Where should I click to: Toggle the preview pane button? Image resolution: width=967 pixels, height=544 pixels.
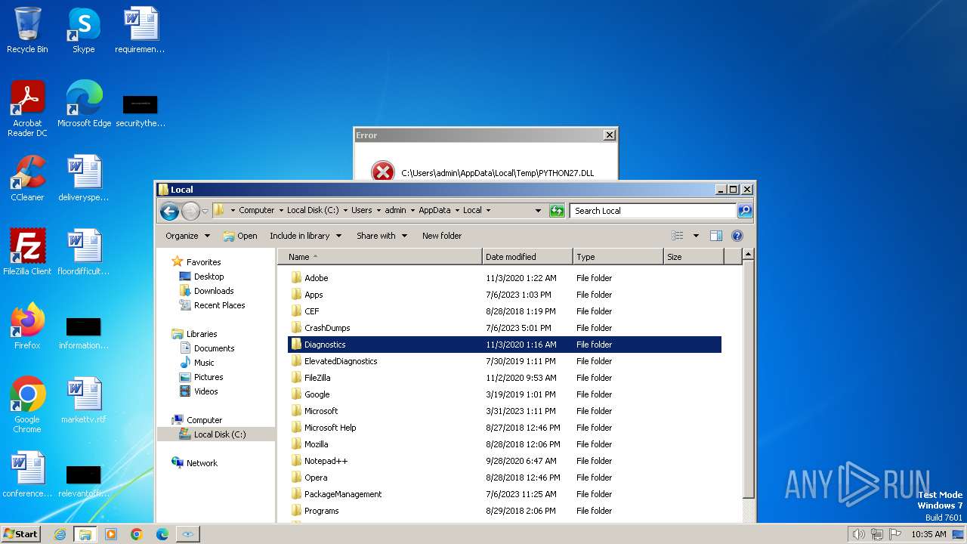pos(716,236)
